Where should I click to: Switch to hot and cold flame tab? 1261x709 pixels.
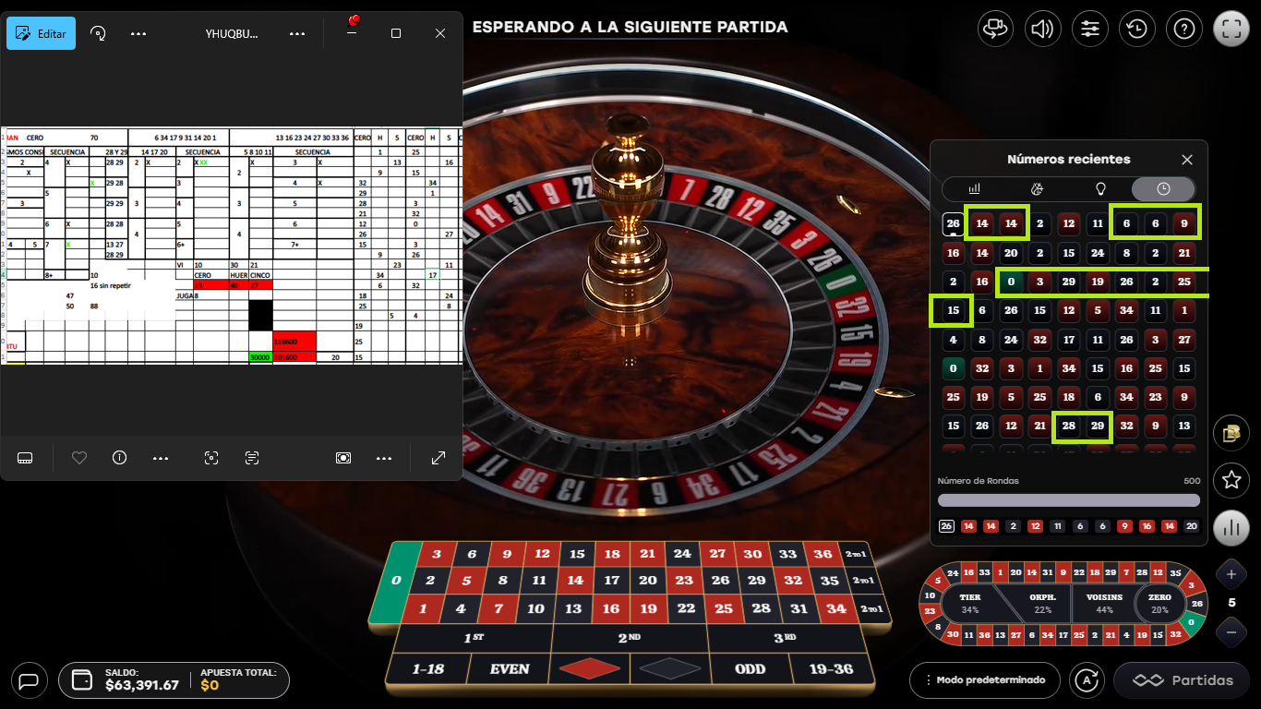coord(1038,188)
